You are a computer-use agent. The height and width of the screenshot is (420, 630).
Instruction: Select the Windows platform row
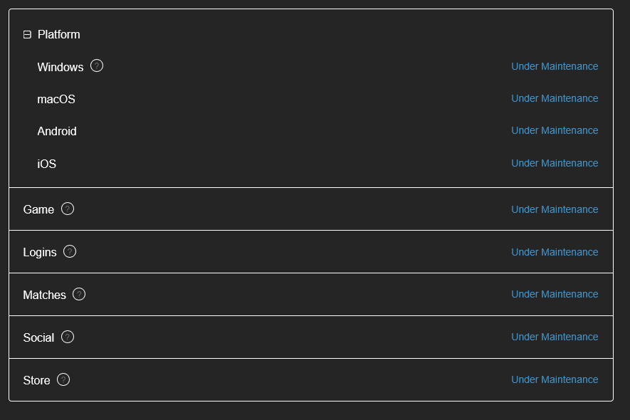(60, 67)
